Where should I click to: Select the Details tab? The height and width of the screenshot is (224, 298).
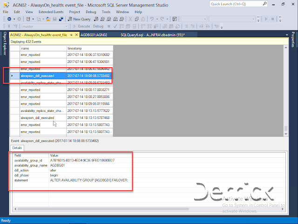pos(17,148)
